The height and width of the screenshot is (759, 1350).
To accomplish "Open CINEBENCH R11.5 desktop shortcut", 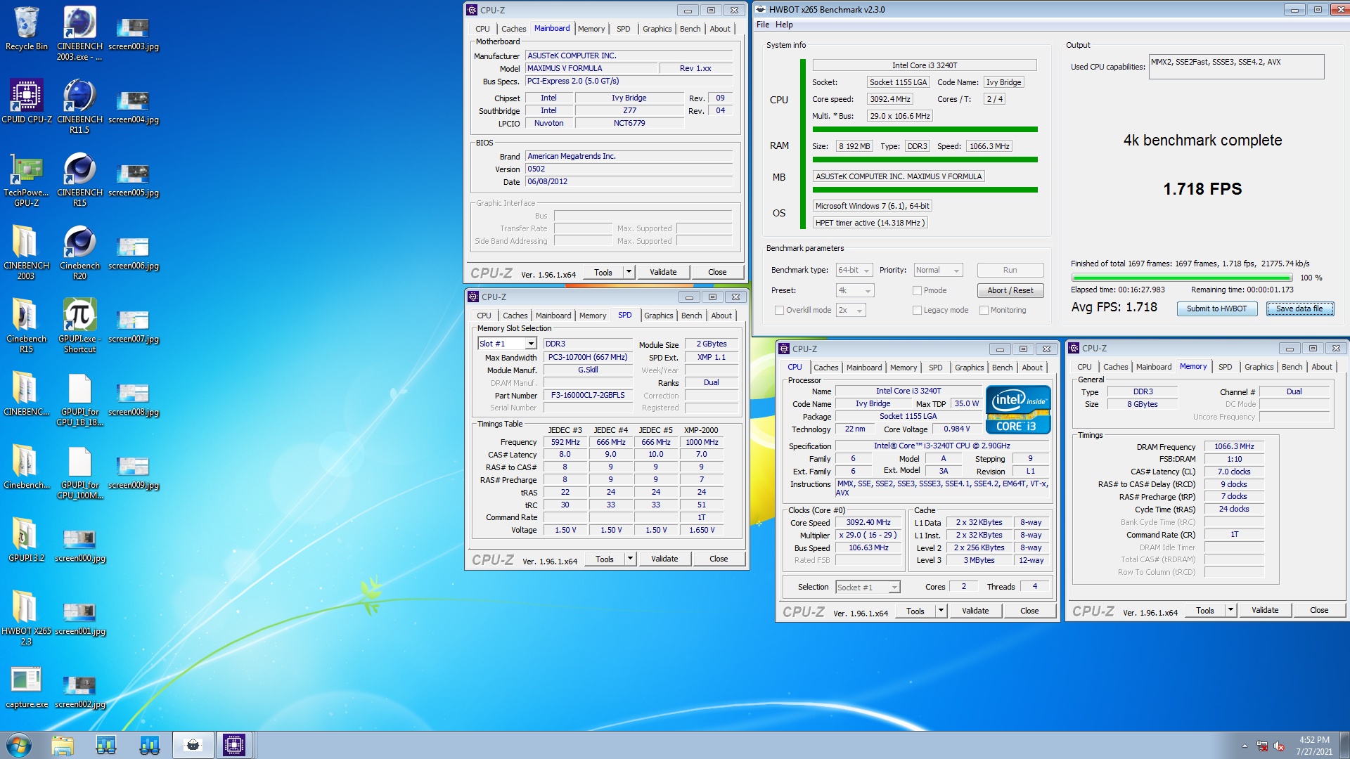I will pyautogui.click(x=79, y=107).
